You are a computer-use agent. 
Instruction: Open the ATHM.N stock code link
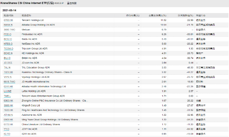coord(8,115)
